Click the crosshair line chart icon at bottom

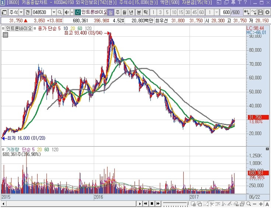224,204
